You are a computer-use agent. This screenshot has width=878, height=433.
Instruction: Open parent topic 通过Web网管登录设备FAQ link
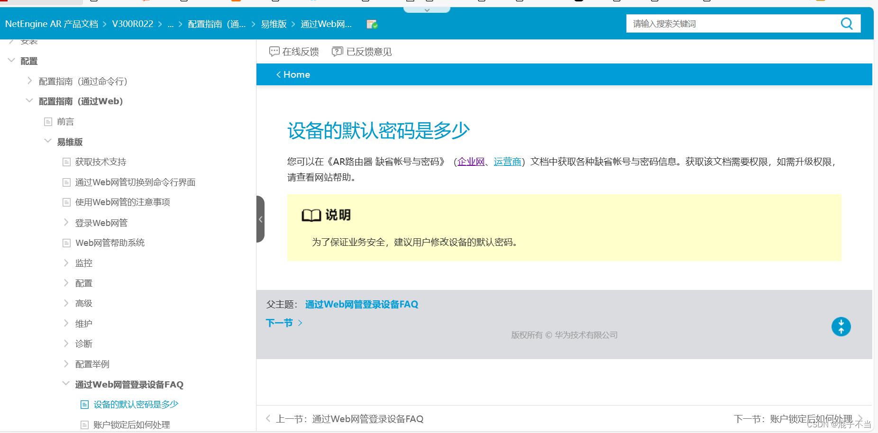tap(362, 304)
